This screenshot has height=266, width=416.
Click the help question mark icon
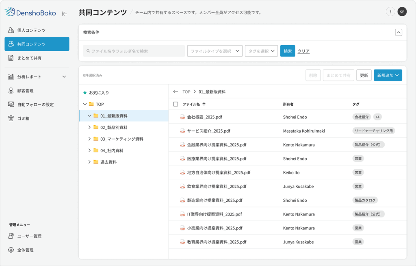(390, 12)
